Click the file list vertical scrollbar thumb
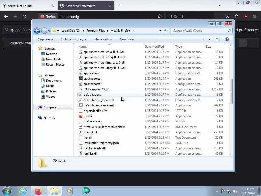Image resolution: width=261 pixels, height=196 pixels. 231,91
